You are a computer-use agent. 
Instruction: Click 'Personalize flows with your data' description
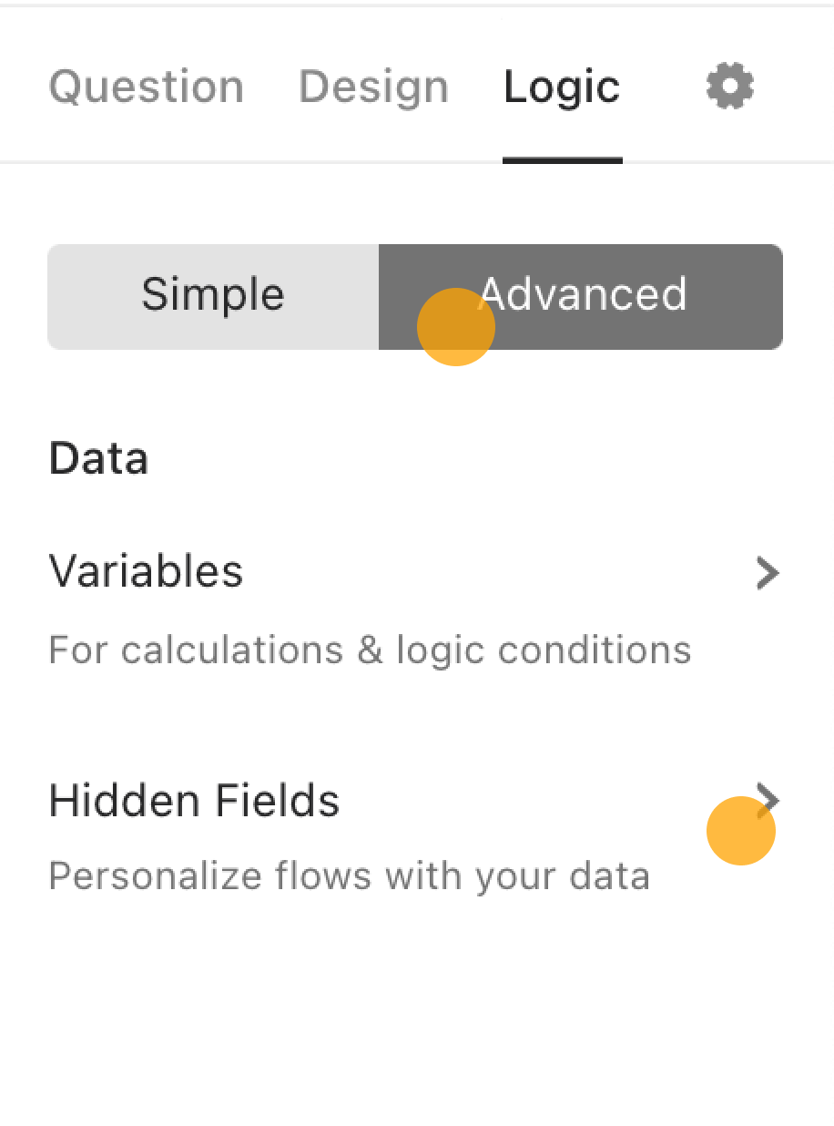tap(349, 876)
